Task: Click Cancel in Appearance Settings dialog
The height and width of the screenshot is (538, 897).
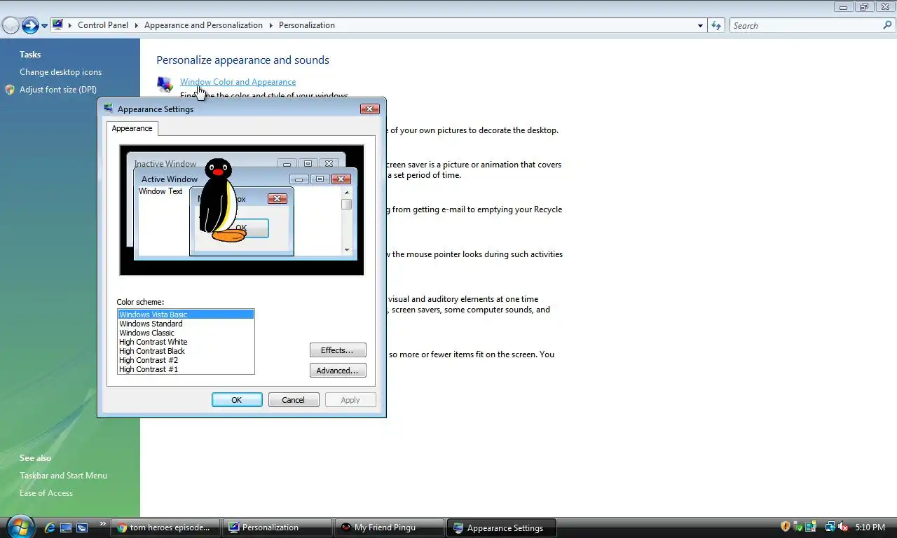Action: coord(293,400)
